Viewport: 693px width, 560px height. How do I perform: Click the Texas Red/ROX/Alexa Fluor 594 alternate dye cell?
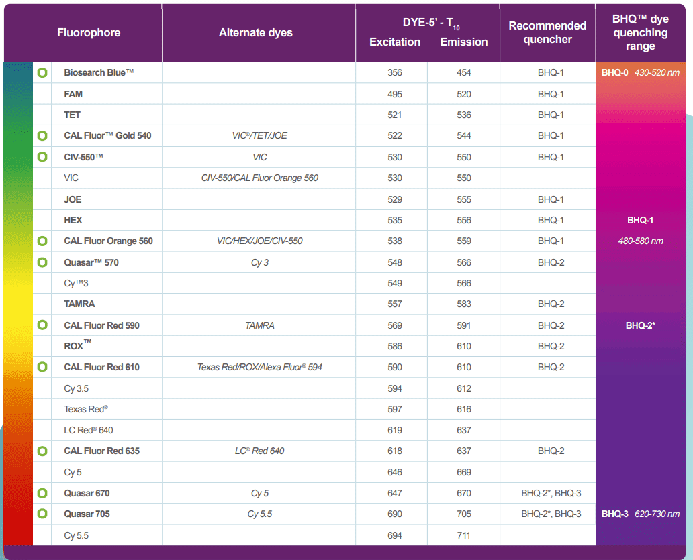pos(259,367)
